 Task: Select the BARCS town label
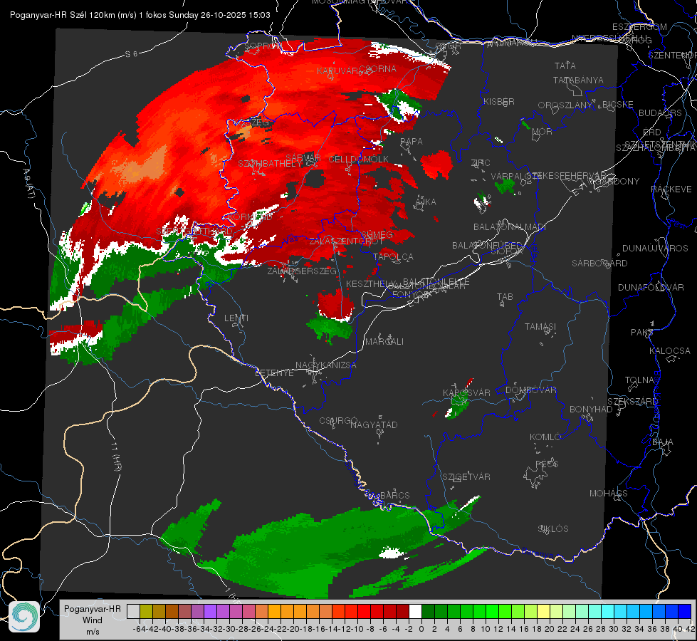click(394, 495)
